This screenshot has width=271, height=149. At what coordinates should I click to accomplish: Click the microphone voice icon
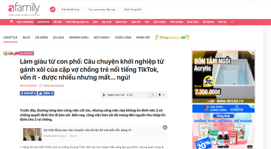[160, 95]
